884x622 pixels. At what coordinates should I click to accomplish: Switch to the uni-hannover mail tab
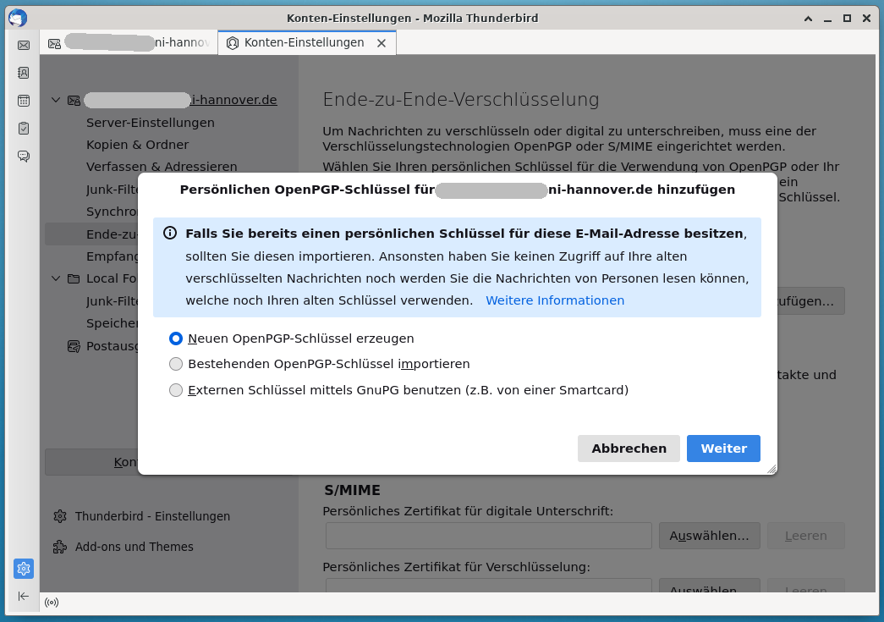129,43
